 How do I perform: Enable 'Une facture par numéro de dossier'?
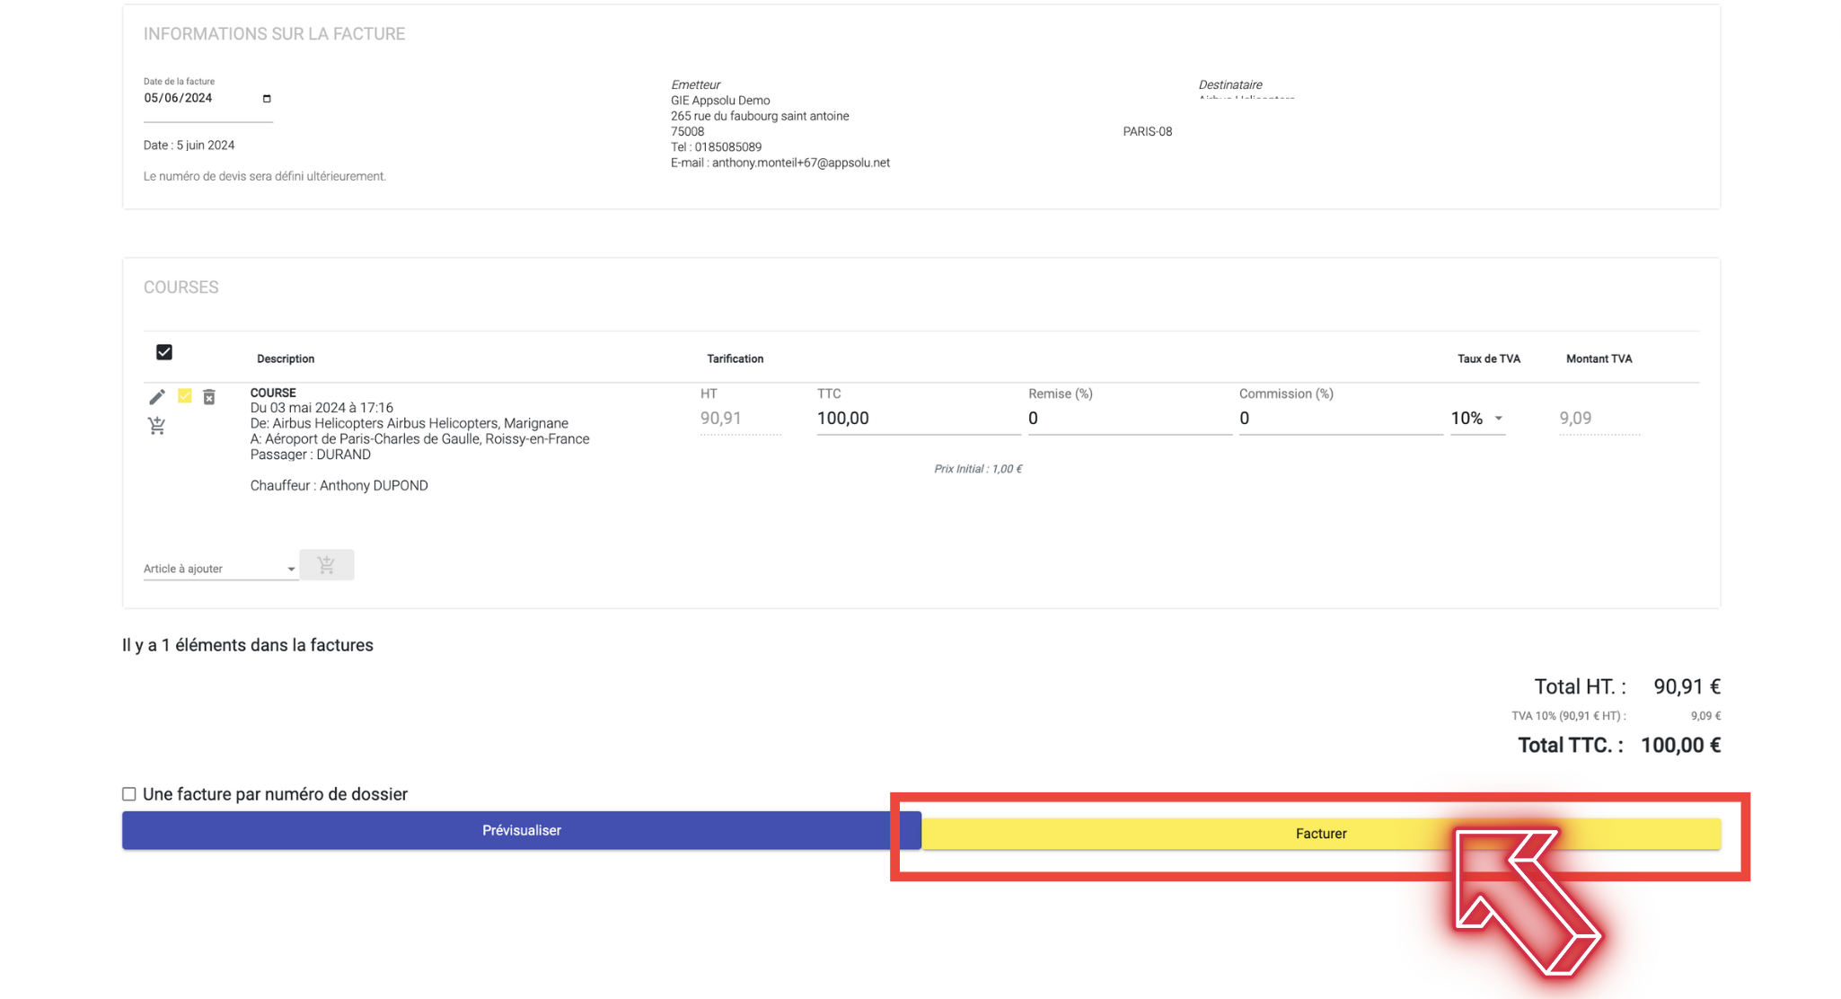click(x=129, y=794)
